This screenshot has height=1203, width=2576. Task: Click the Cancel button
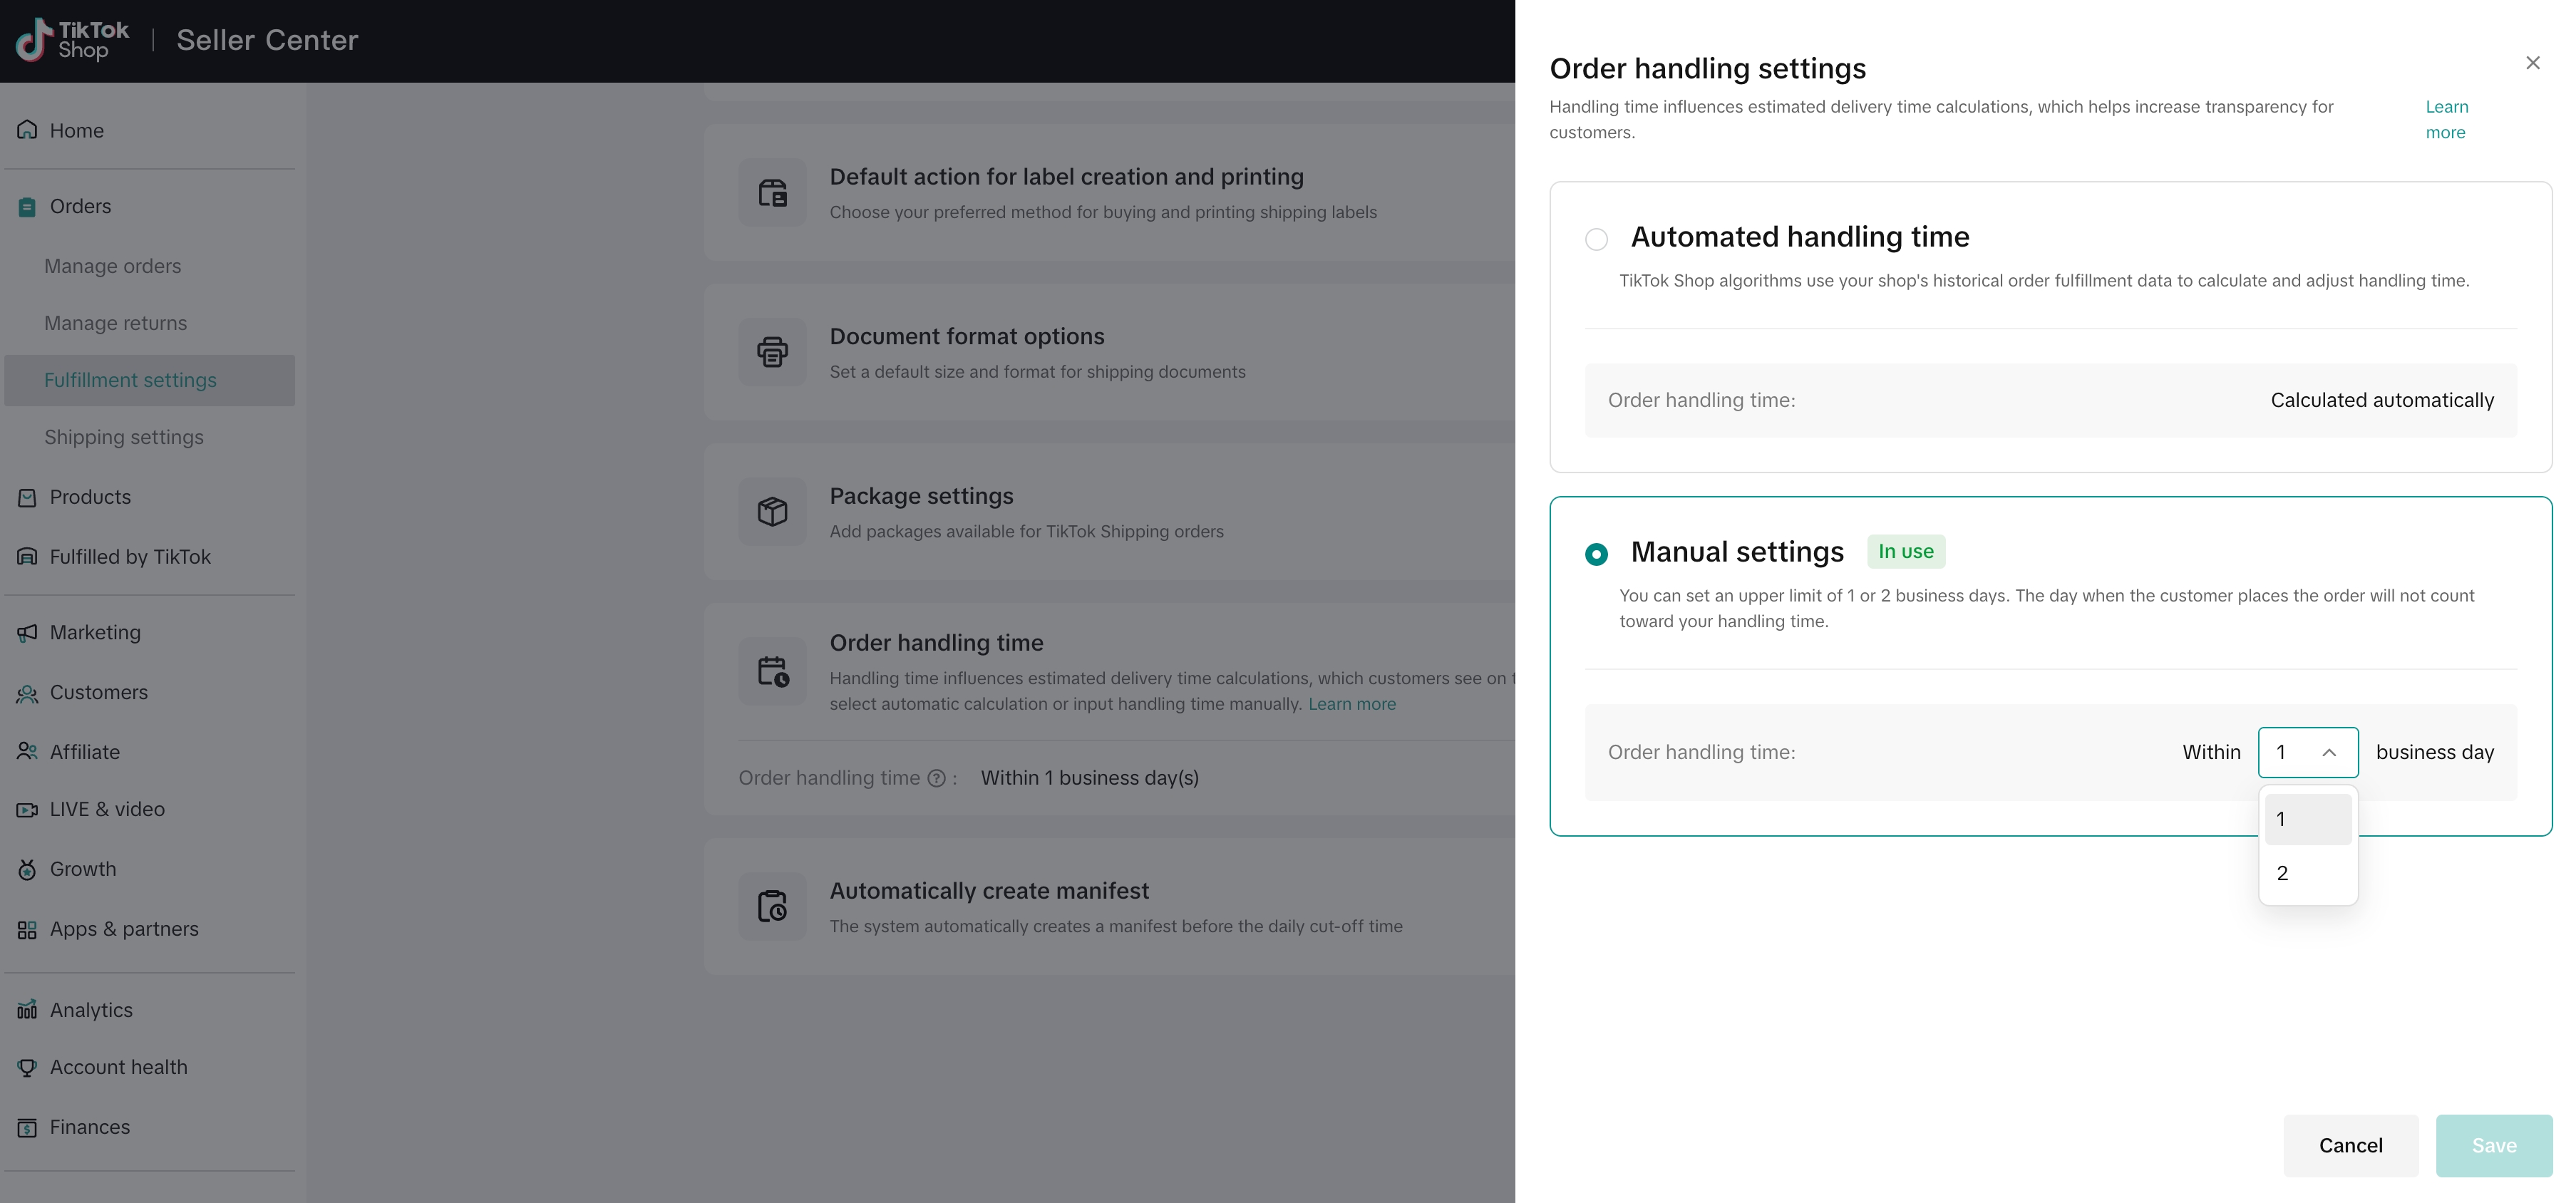(x=2350, y=1146)
